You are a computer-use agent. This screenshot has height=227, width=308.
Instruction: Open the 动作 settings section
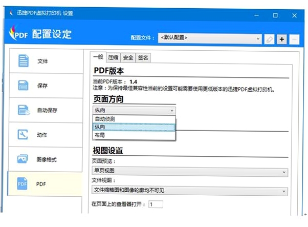click(x=46, y=135)
